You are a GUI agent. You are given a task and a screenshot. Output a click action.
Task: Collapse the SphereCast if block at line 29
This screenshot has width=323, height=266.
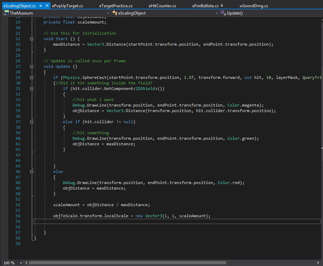pos(31,77)
